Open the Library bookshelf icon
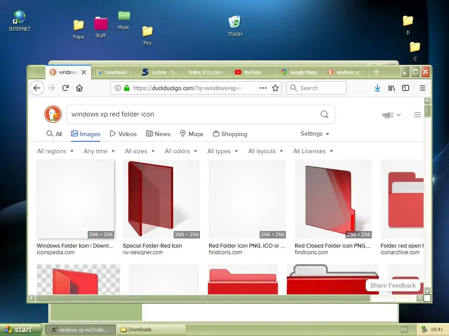The height and width of the screenshot is (336, 449). pos(392,88)
